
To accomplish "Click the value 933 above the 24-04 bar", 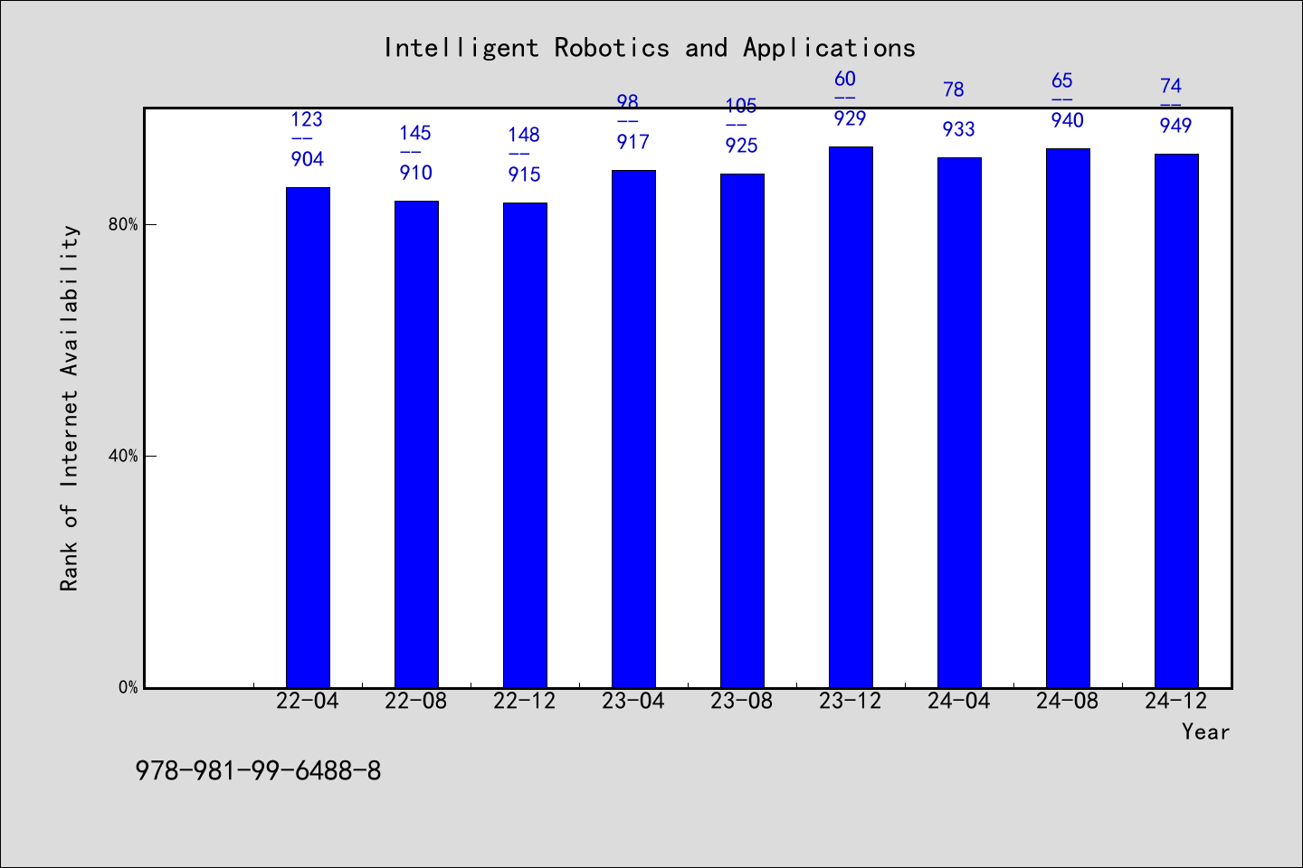I will click(x=959, y=129).
